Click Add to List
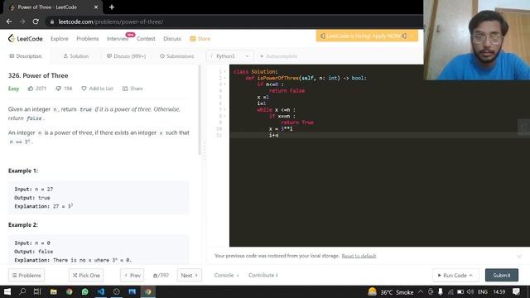 [x=98, y=89]
